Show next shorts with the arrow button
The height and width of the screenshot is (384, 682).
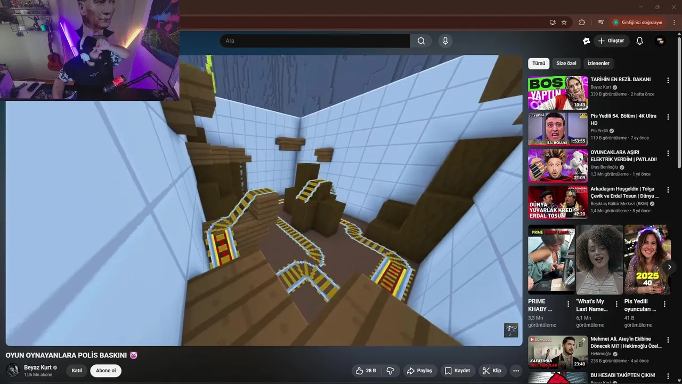tap(669, 267)
